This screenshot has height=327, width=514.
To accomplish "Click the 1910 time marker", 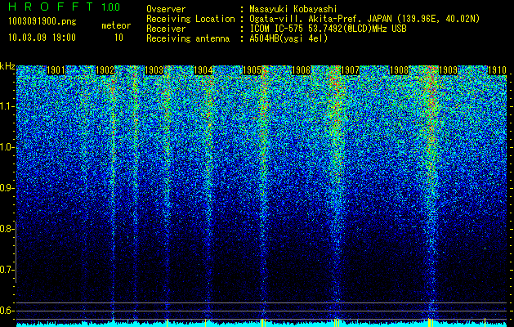I will 497,70.
